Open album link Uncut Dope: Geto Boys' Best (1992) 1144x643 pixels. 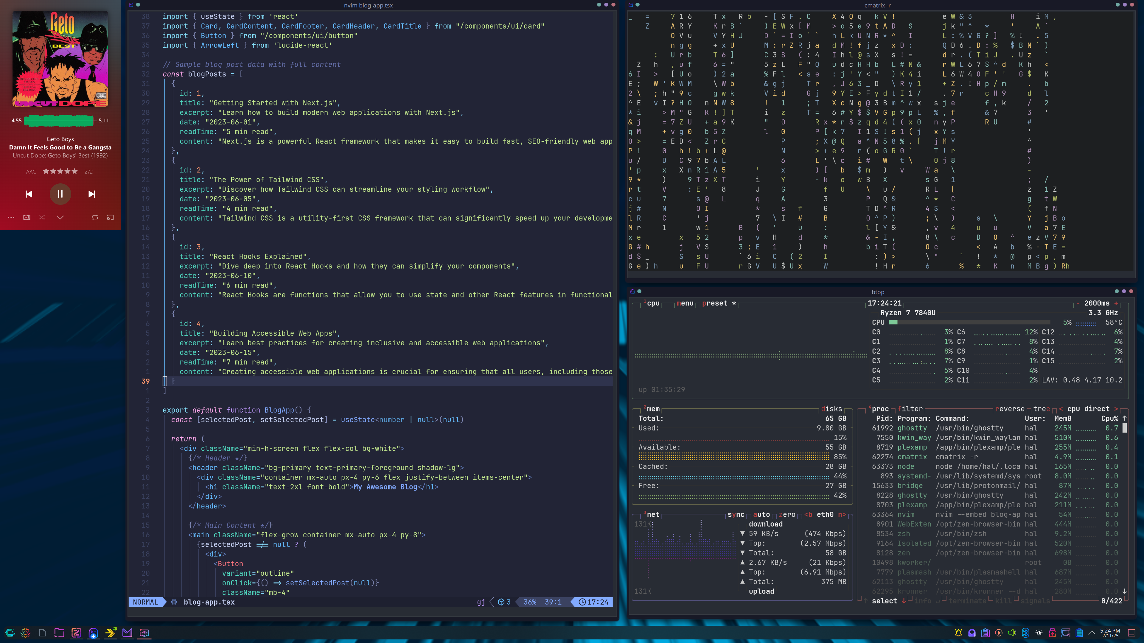pyautogui.click(x=60, y=155)
